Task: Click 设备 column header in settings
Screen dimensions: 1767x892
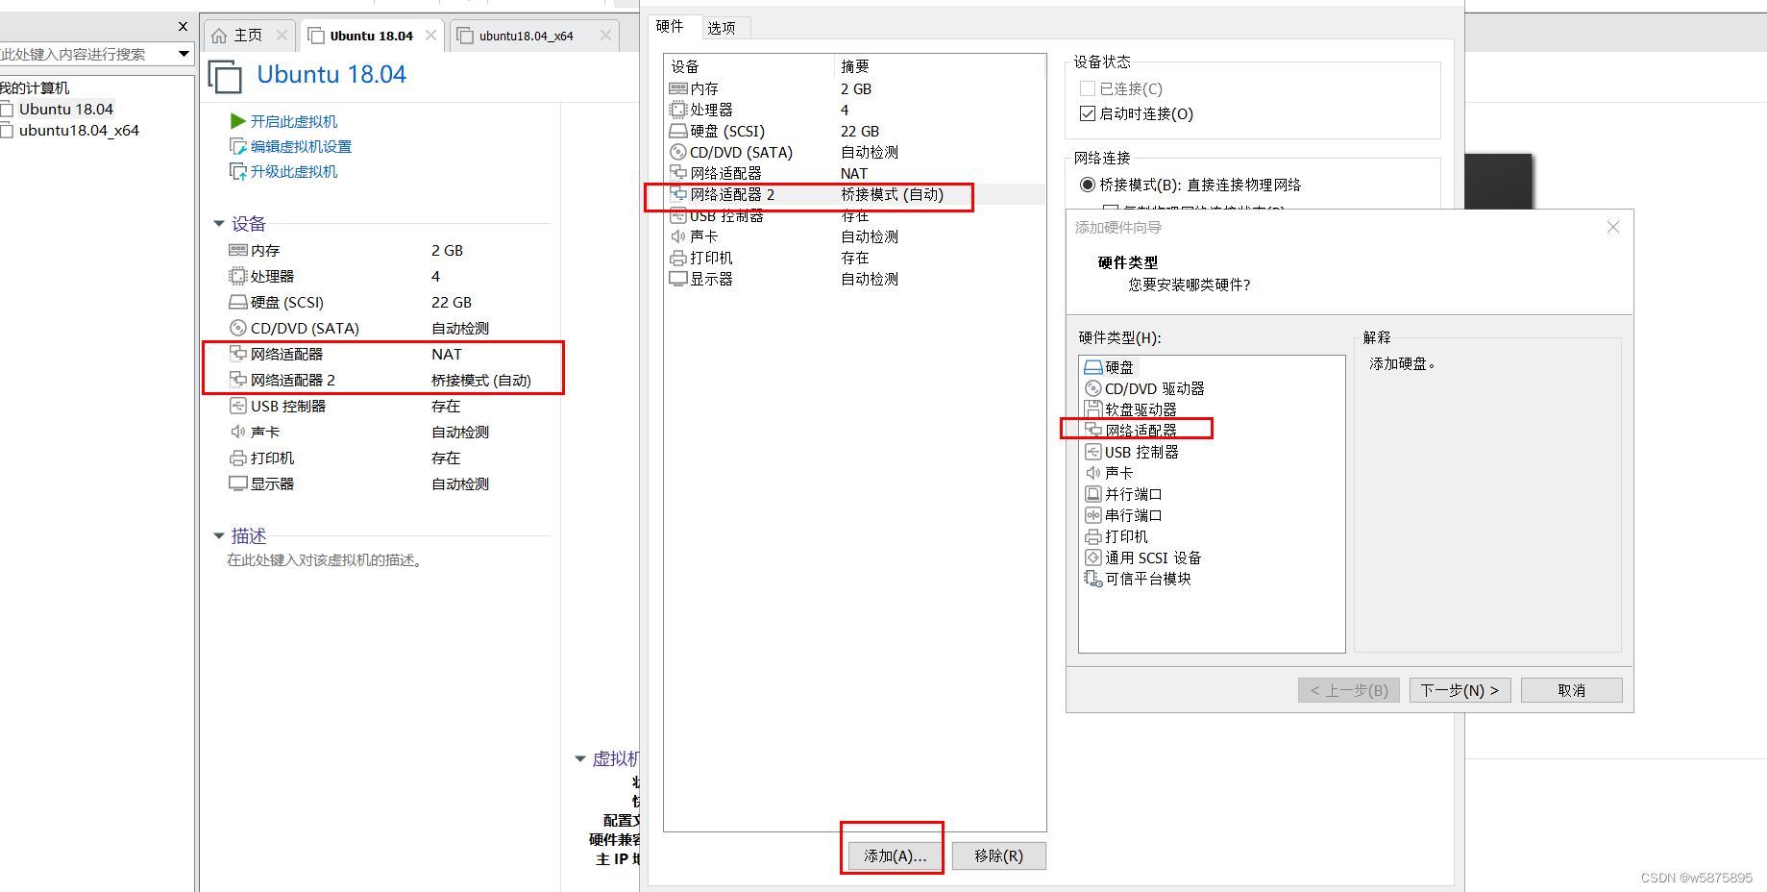Action: pyautogui.click(x=749, y=66)
